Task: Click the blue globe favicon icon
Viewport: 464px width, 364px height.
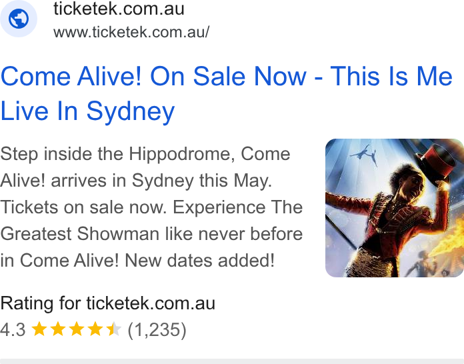Action: click(19, 19)
